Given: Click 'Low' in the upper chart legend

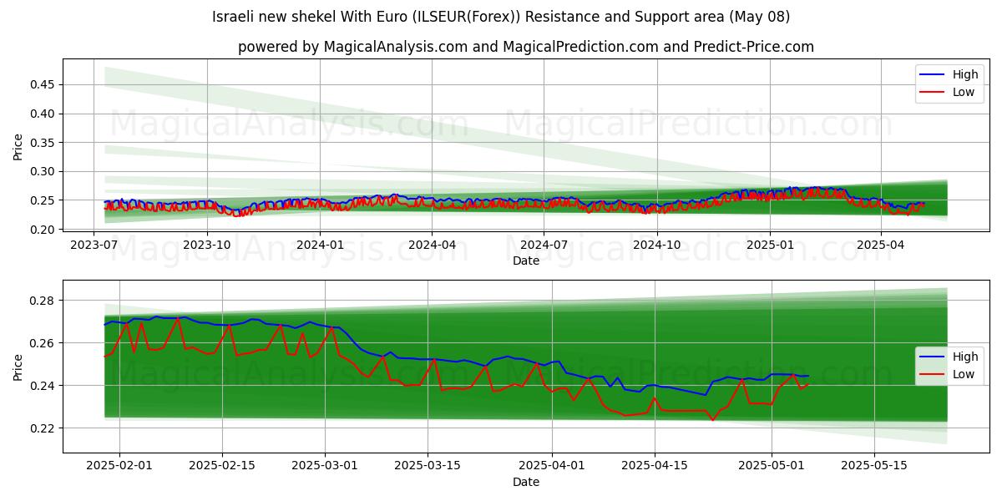Looking at the screenshot, I should click(964, 92).
